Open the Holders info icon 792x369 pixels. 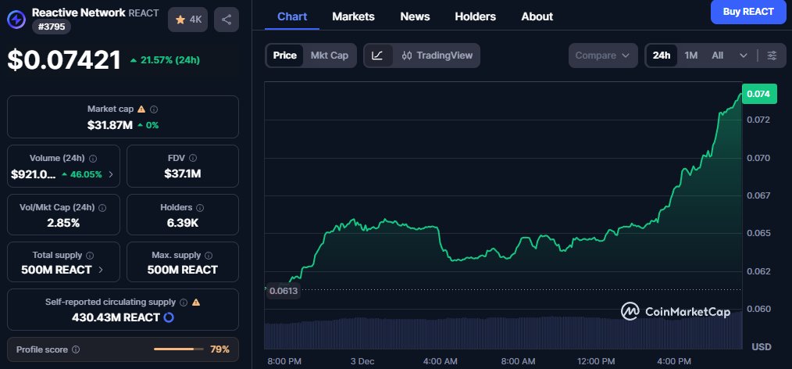click(x=200, y=208)
